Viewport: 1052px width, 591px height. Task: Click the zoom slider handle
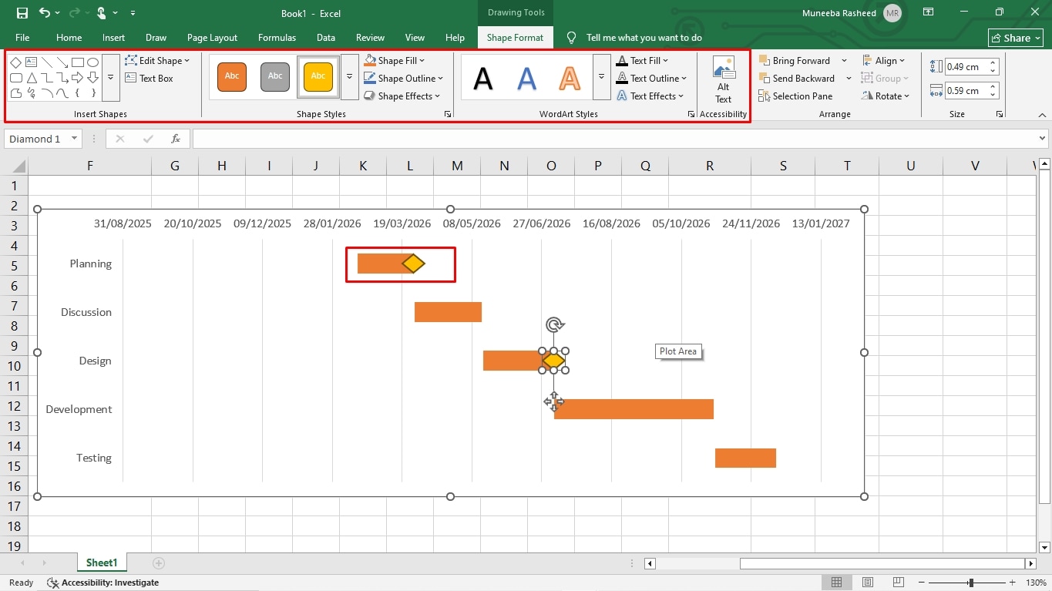tap(971, 583)
